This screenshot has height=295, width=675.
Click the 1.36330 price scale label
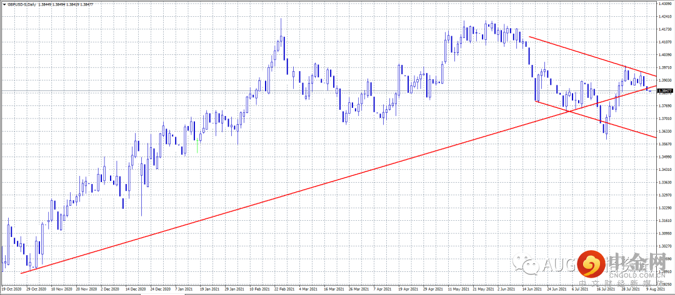666,132
